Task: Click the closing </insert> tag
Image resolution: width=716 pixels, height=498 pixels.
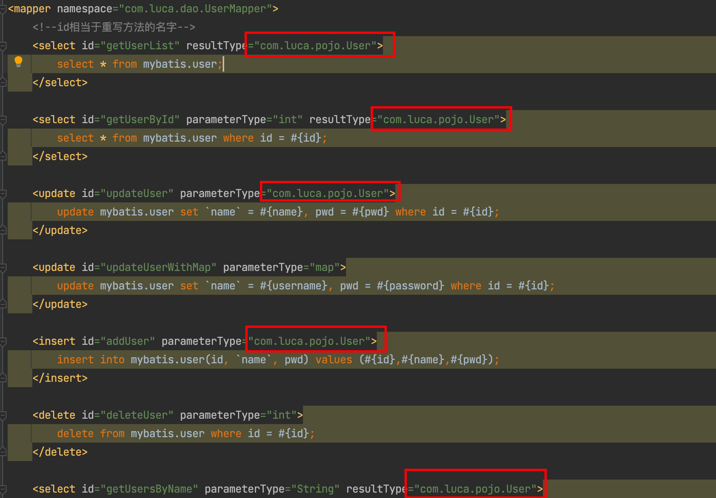Action: coord(60,378)
